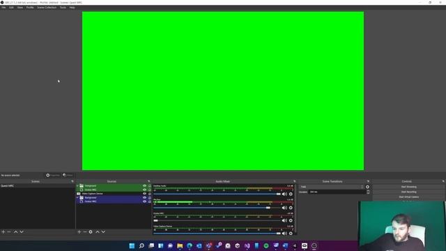
Task: Open the Help menu
Action: (x=72, y=8)
